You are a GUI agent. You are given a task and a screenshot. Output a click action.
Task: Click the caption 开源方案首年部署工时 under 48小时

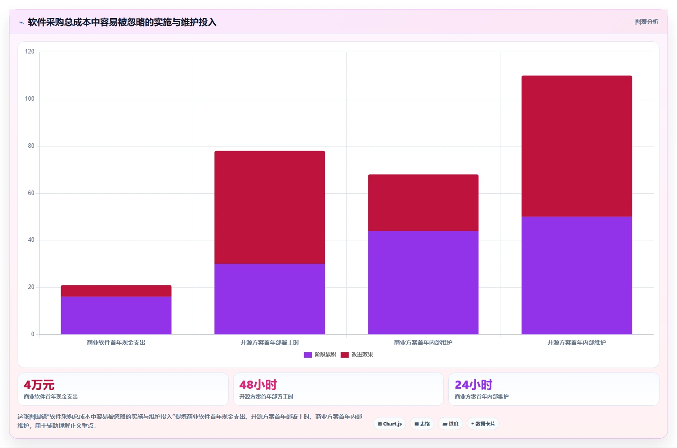click(x=266, y=397)
